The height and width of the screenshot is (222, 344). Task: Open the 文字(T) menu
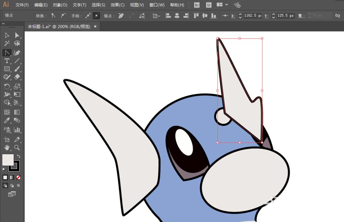79,5
